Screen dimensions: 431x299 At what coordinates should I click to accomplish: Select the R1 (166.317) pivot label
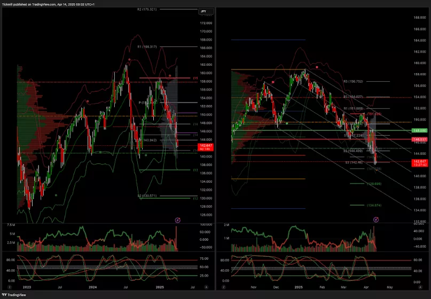(x=147, y=47)
